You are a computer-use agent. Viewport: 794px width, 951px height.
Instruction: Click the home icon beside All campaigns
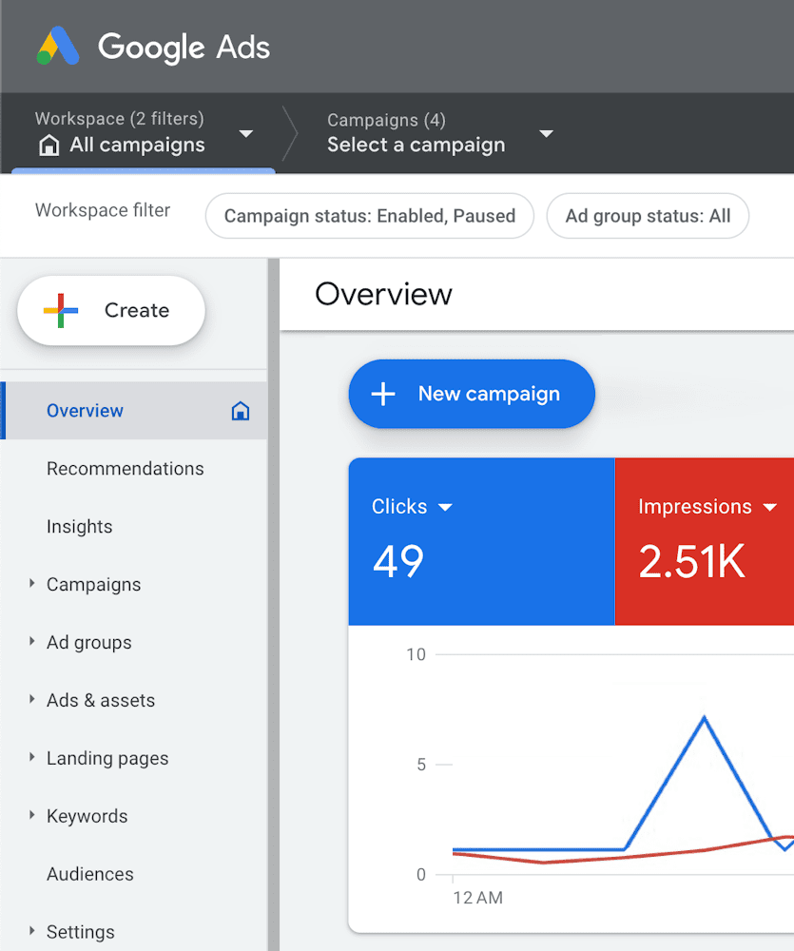coord(49,146)
